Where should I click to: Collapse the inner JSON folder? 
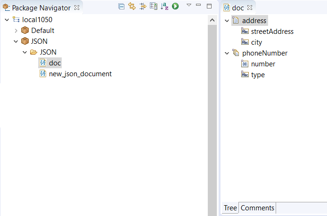click(x=25, y=52)
